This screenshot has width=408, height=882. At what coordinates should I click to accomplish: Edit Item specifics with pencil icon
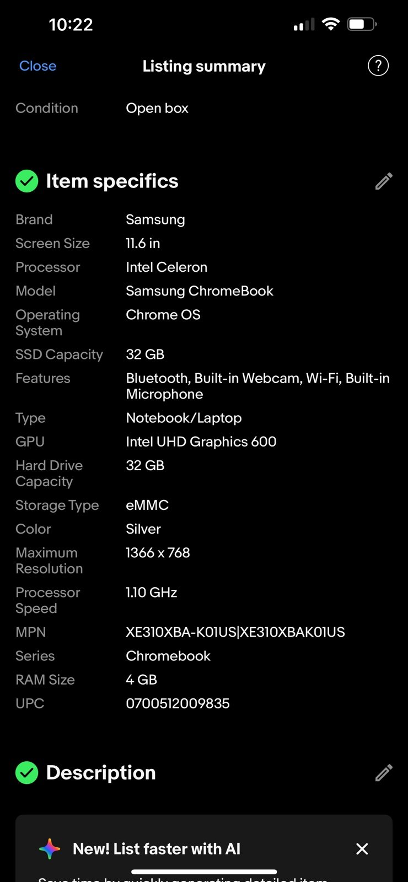pyautogui.click(x=384, y=181)
